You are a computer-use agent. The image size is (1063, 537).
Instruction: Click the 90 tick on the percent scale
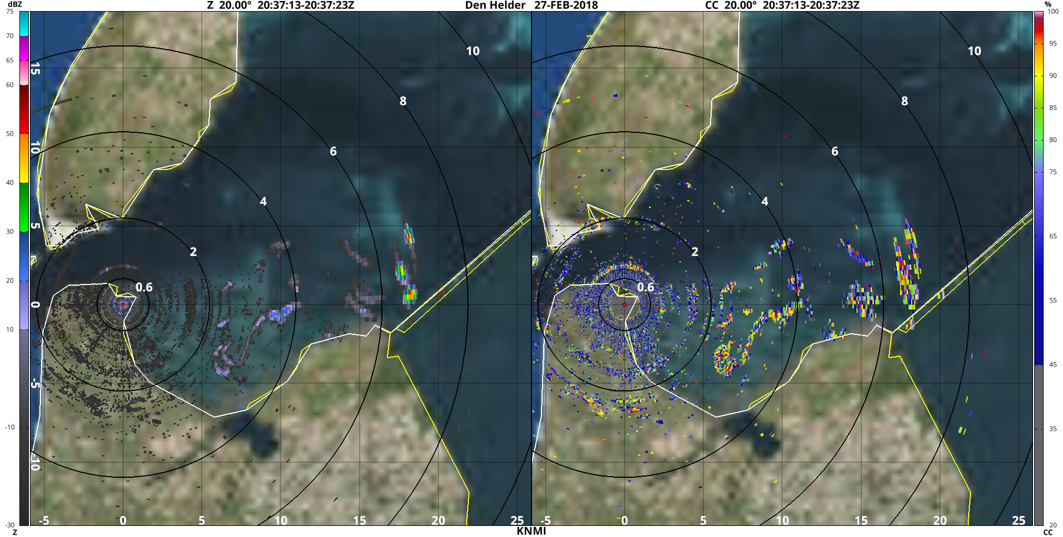pyautogui.click(x=1053, y=76)
